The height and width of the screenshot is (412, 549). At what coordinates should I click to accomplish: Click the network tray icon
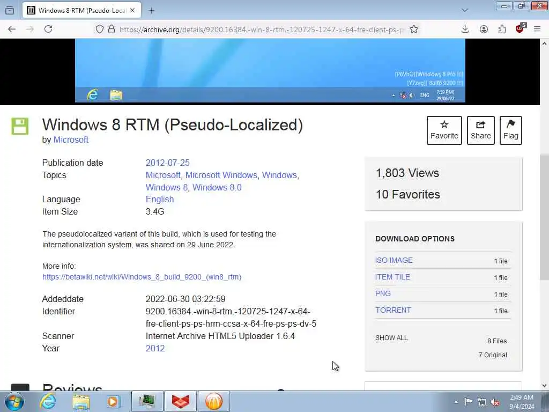pyautogui.click(x=482, y=402)
